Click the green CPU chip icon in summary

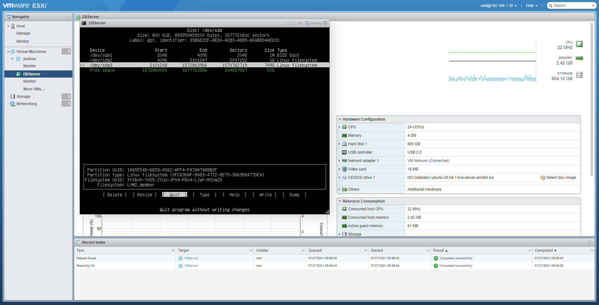tap(579, 44)
